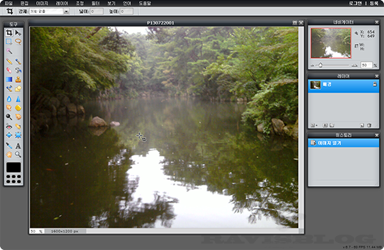Image resolution: width=384 pixels, height=250 pixels.
Task: Select the Eraser tool
Action: point(9,70)
